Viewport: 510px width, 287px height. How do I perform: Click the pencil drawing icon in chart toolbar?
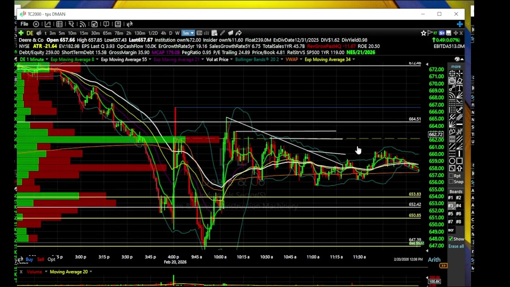click(x=222, y=33)
